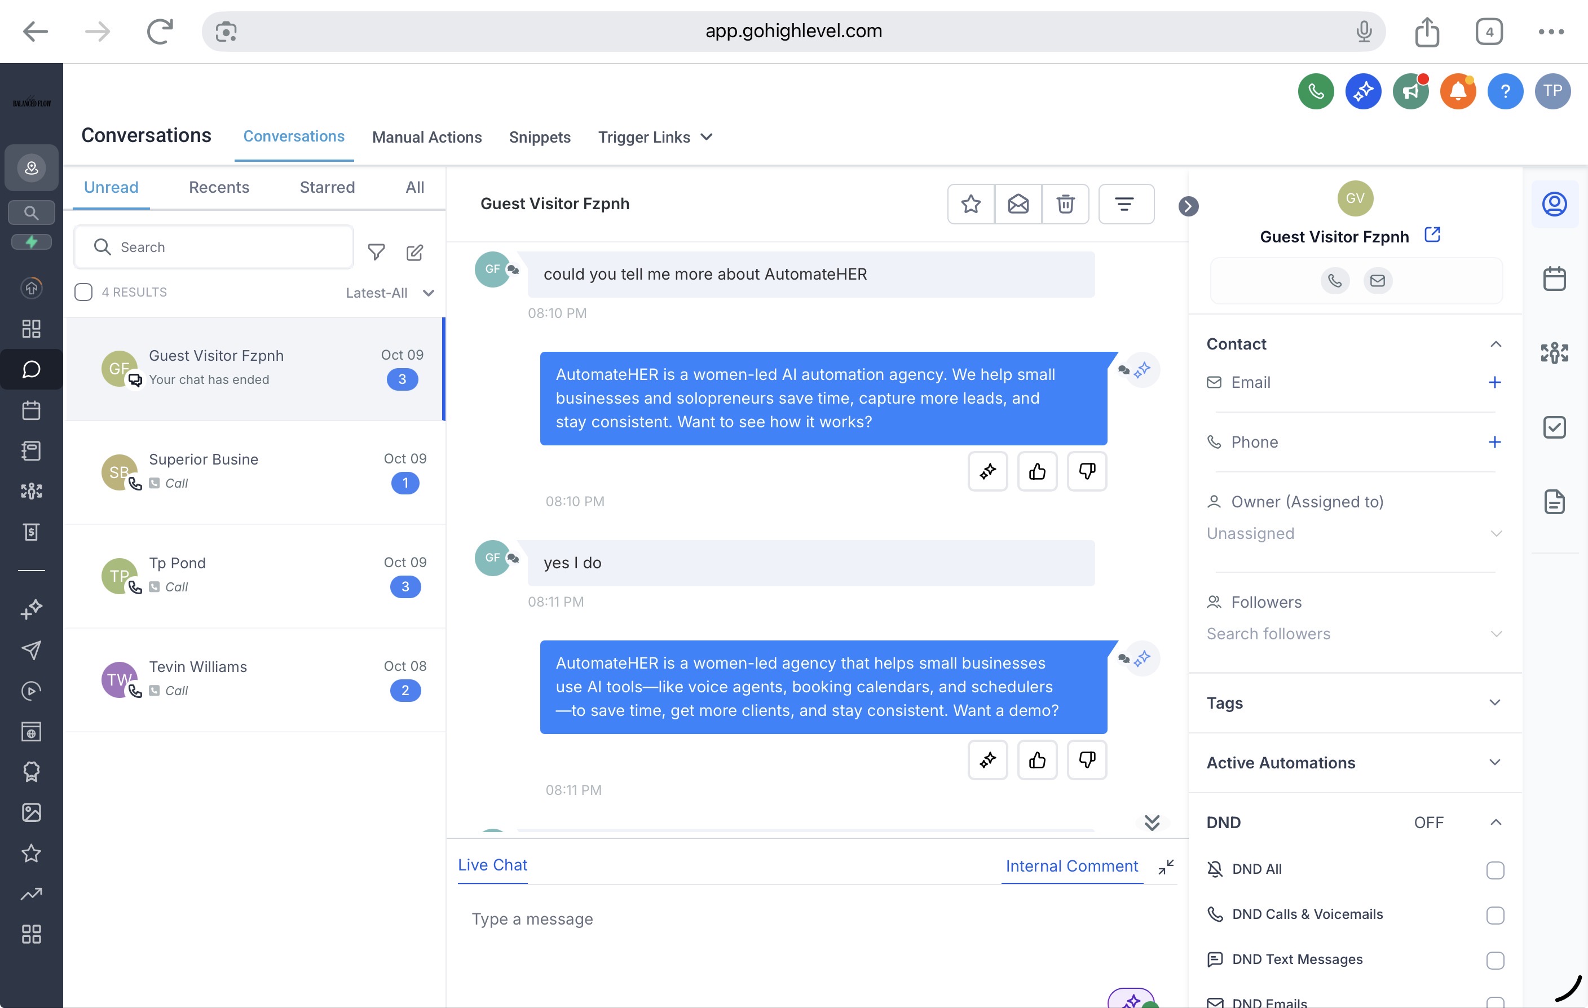Check the DND All checkbox
1588x1008 pixels.
(x=1495, y=870)
